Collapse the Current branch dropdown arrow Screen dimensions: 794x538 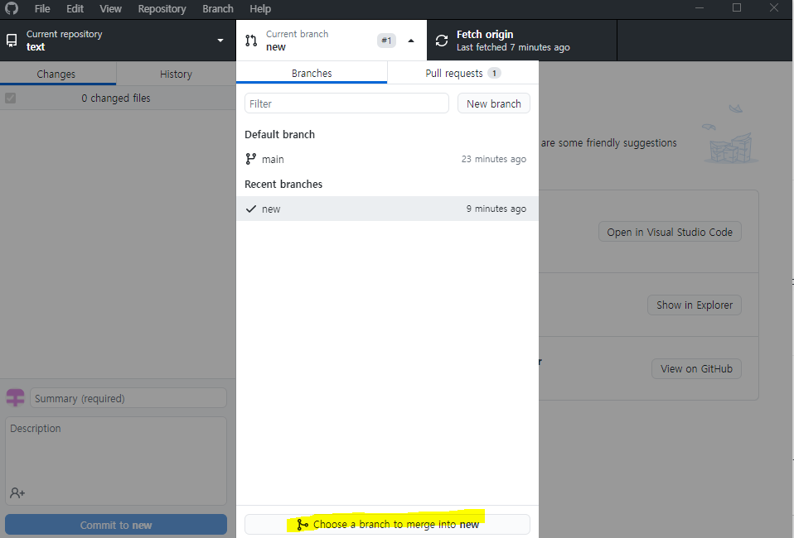411,41
